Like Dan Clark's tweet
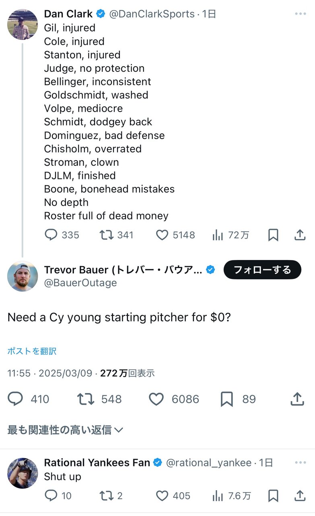315x516 pixels. click(x=162, y=235)
